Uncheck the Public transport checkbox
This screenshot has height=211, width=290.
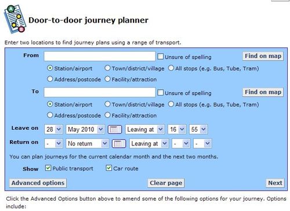(48, 168)
